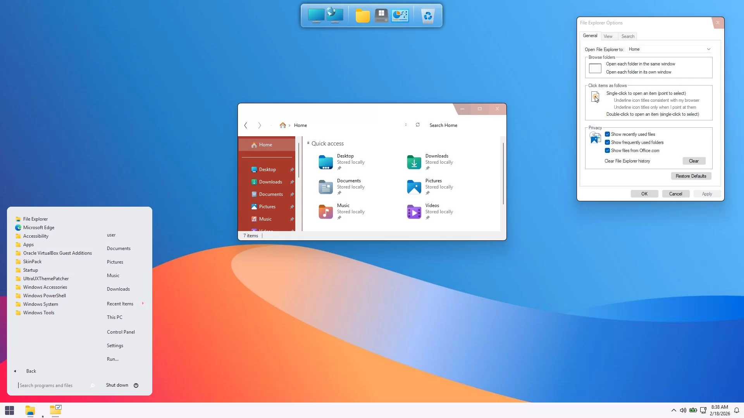Expand the Recent Items submenu arrow
Viewport: 744px width, 418px height.
143,303
